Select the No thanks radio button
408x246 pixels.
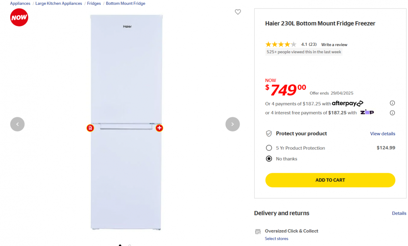point(269,159)
